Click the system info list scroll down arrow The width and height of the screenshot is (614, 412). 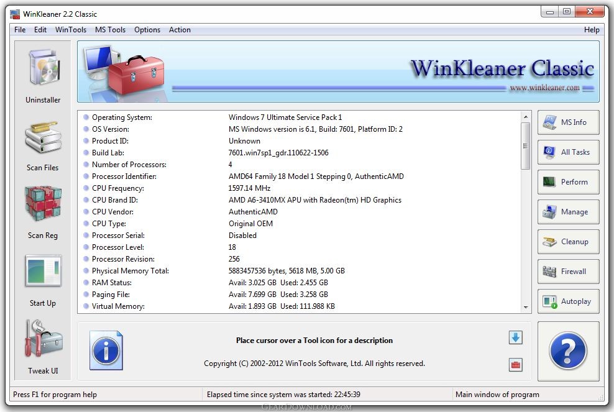click(x=526, y=308)
